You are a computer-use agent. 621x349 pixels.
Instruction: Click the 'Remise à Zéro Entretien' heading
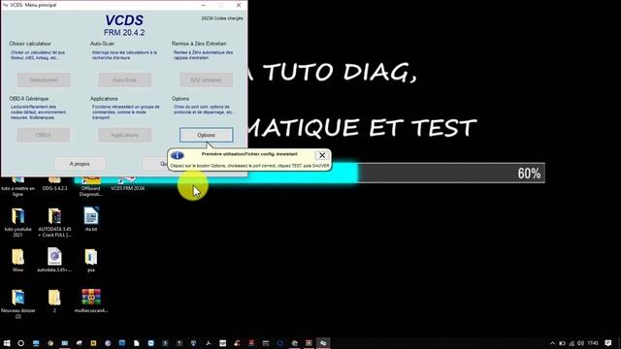tap(199, 44)
